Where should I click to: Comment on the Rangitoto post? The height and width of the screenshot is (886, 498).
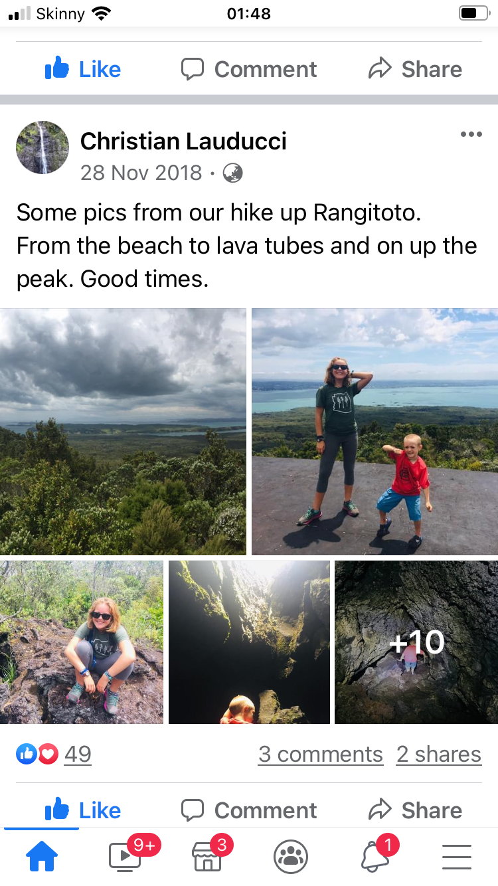click(249, 810)
